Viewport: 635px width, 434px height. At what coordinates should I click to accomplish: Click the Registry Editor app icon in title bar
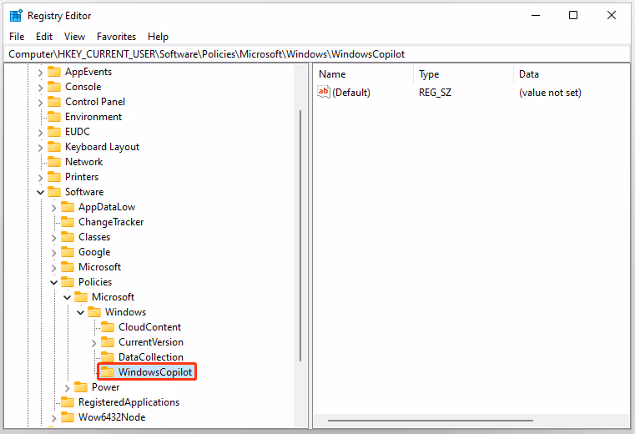[16, 16]
